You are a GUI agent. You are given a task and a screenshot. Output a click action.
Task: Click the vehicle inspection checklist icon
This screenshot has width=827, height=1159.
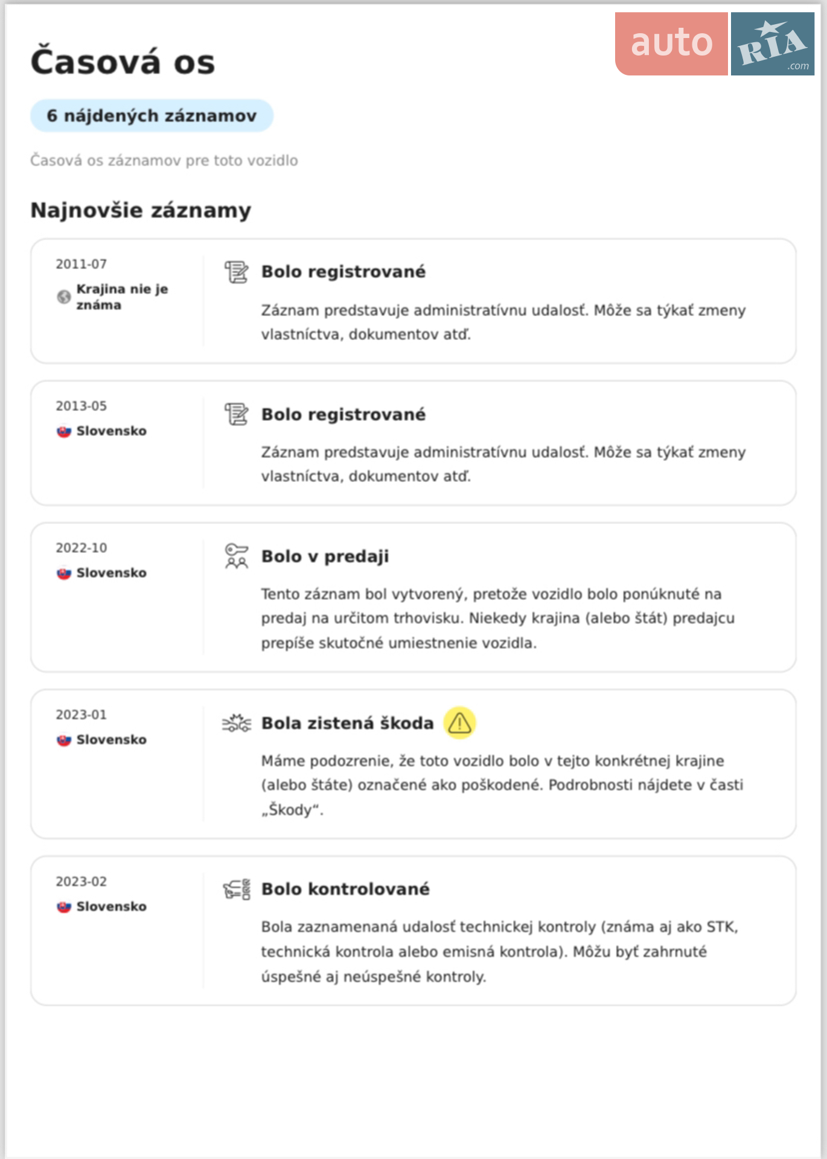click(236, 889)
